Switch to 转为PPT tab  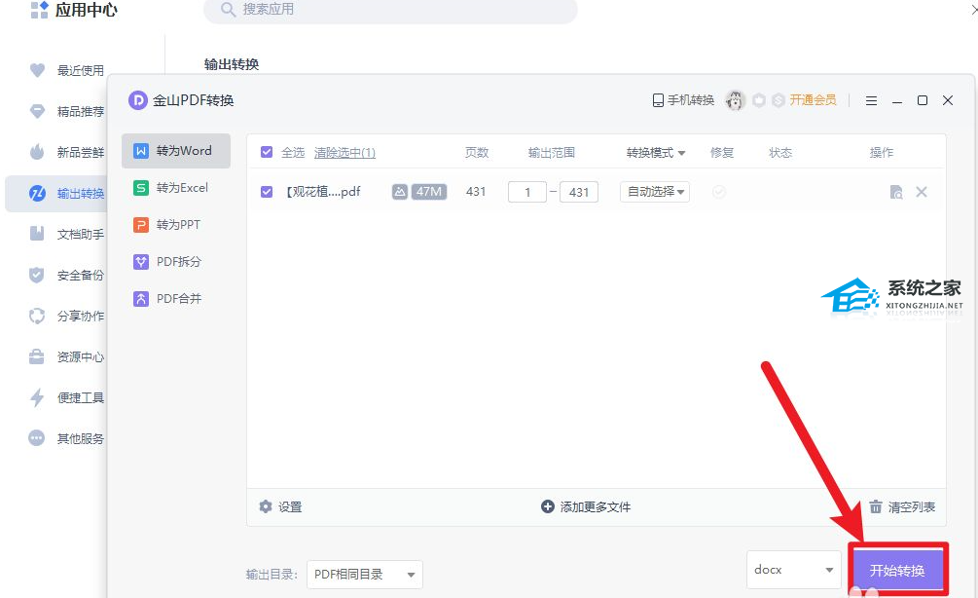pyautogui.click(x=176, y=225)
